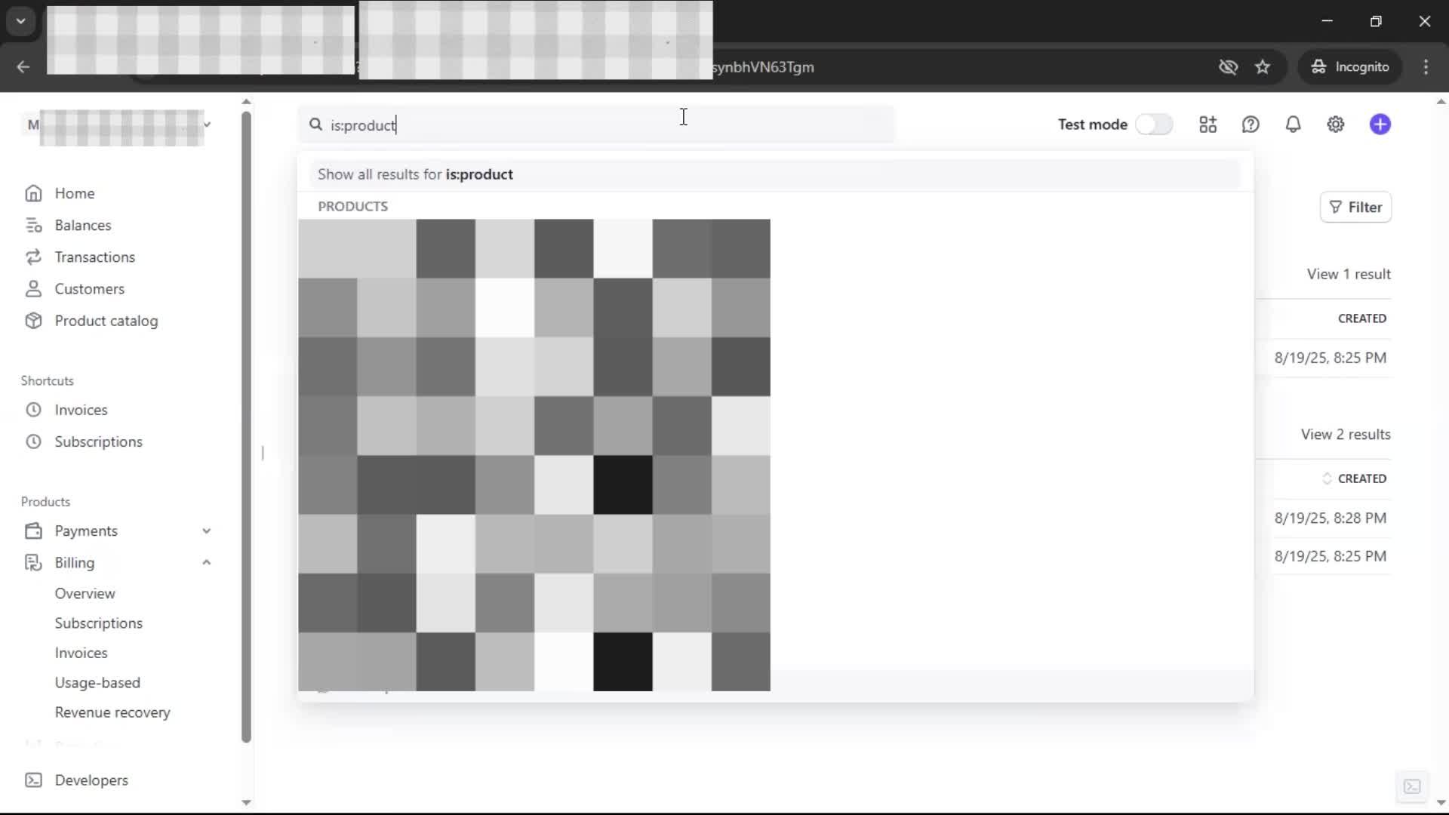Viewport: 1449px width, 815px height.
Task: Open the notifications bell
Action: [1293, 125]
